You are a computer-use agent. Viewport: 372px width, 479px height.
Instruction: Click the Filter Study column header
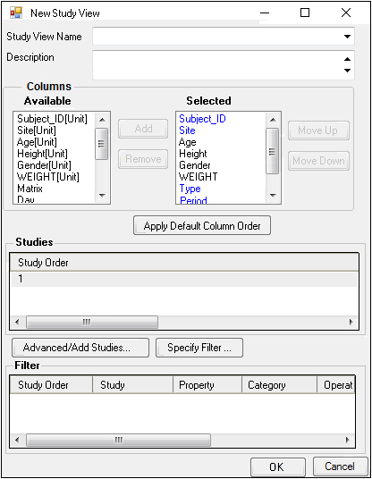[x=132, y=385]
